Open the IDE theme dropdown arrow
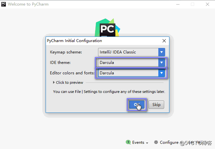This screenshot has width=215, height=149. (162, 63)
